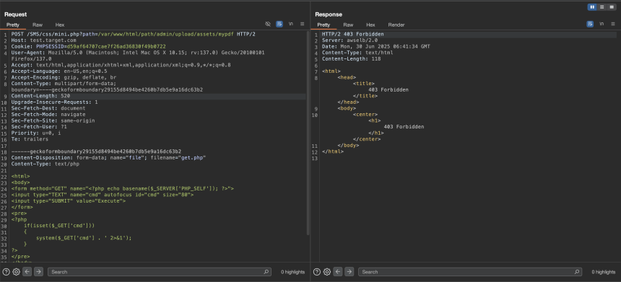Go to next search match in Request
Viewport: 621px width, 282px height.
coord(38,272)
